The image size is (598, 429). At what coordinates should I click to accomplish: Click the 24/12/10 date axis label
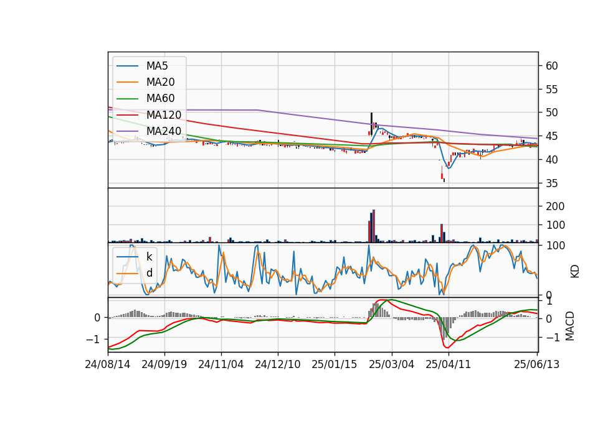[278, 364]
